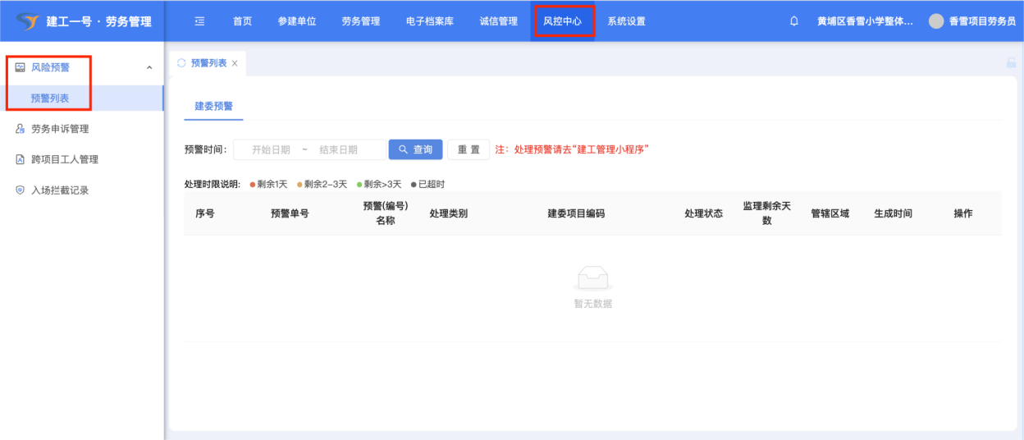Viewport: 1024px width, 440px height.
Task: Click the lock icon at right of tab bar
Action: pyautogui.click(x=1011, y=63)
